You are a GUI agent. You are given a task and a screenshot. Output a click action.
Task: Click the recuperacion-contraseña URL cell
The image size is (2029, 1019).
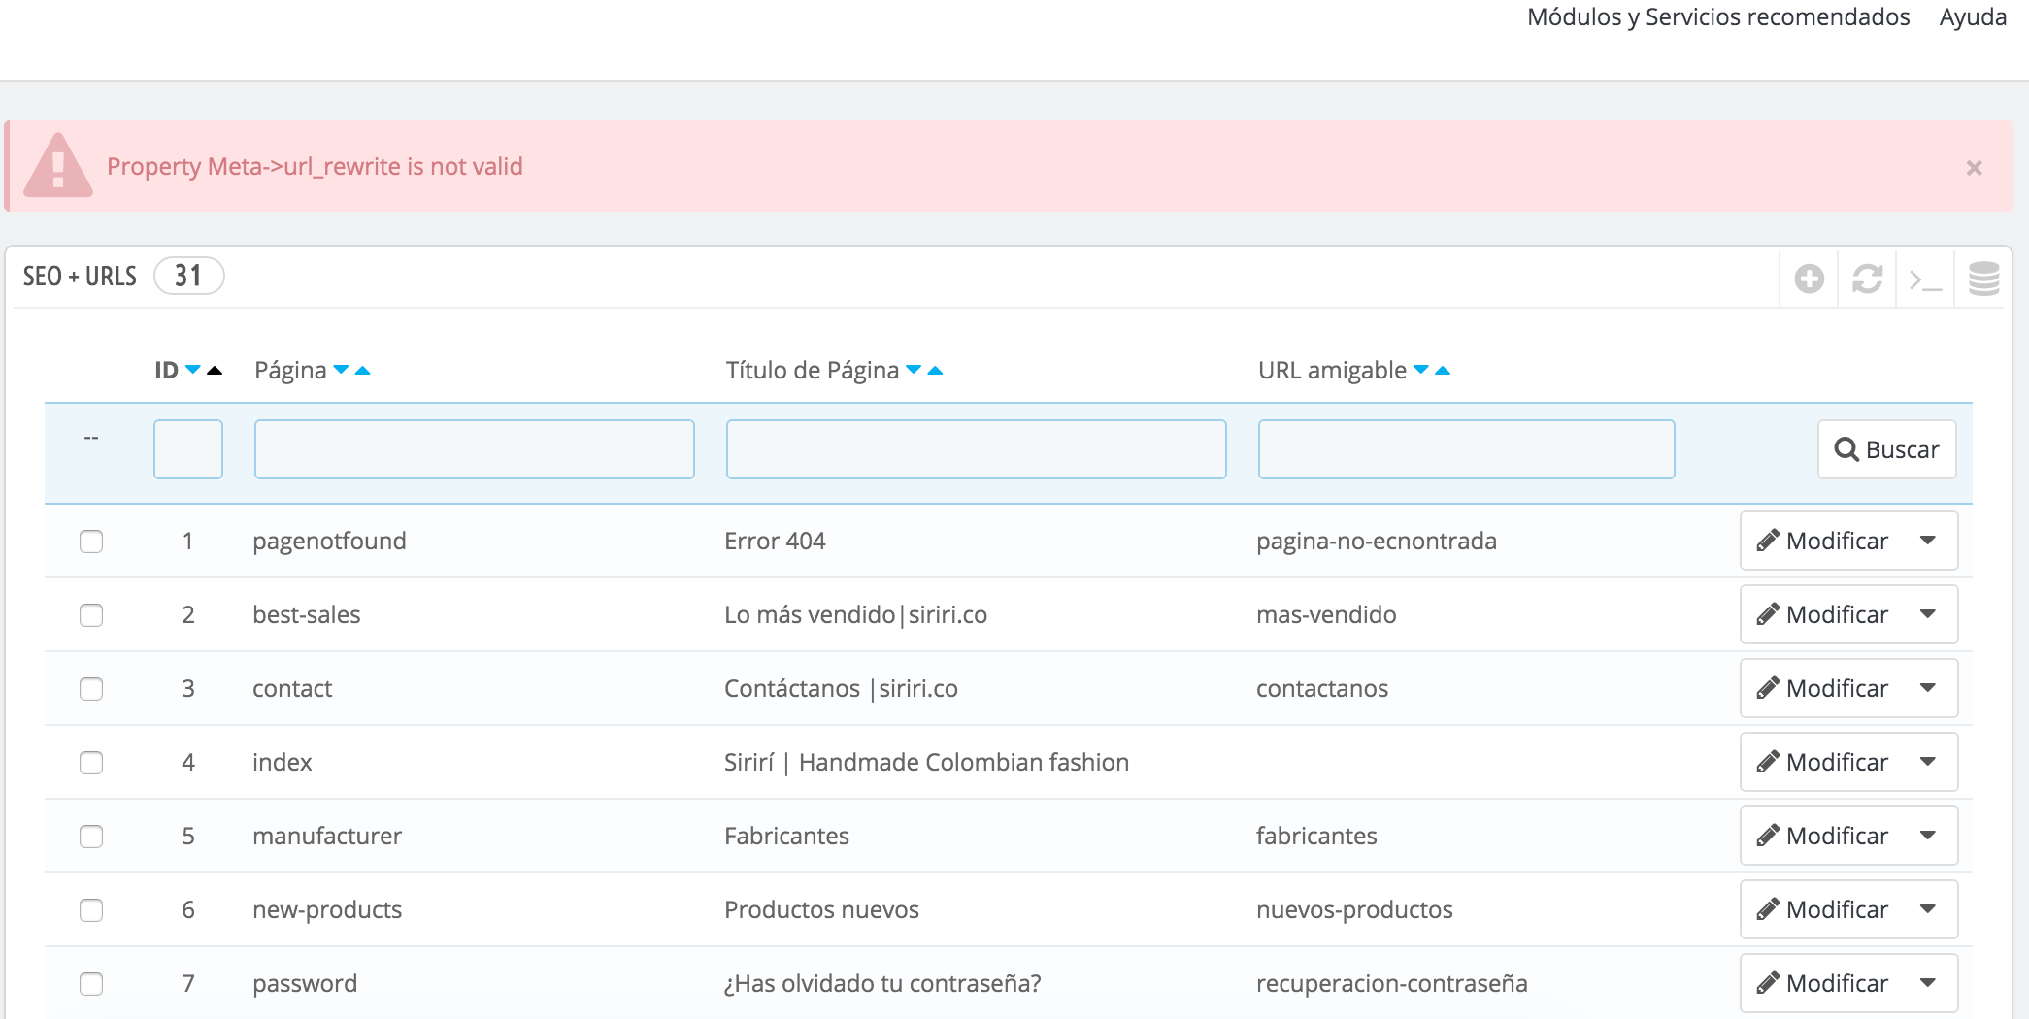[1391, 984]
